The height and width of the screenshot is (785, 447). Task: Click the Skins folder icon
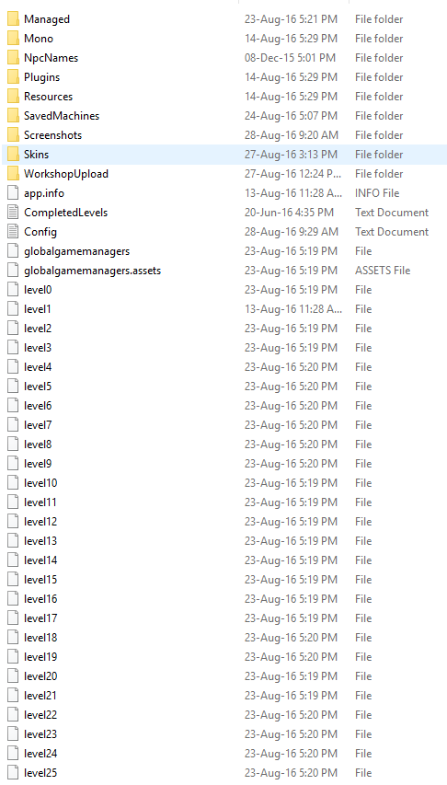tap(14, 155)
